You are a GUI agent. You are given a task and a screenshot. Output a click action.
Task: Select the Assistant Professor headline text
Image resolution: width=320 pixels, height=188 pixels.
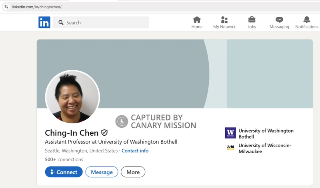pyautogui.click(x=111, y=142)
